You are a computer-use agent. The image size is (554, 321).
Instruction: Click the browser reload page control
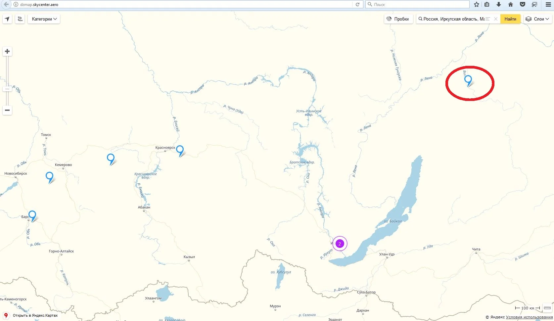click(357, 4)
